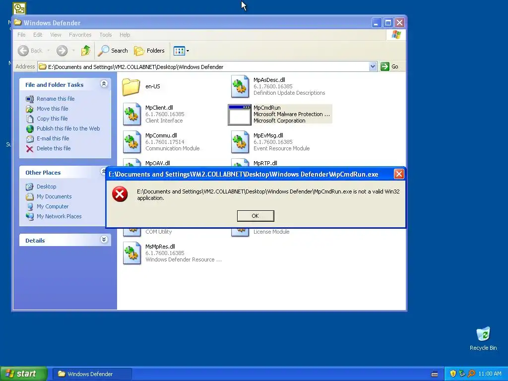The width and height of the screenshot is (508, 381).
Task: Click the Move this file icon
Action: pos(30,109)
